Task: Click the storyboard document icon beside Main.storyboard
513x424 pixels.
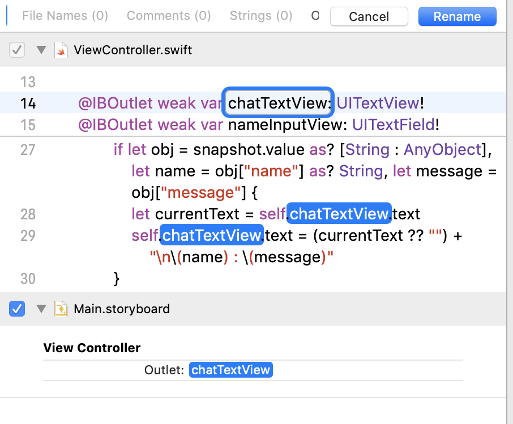Action: point(62,309)
